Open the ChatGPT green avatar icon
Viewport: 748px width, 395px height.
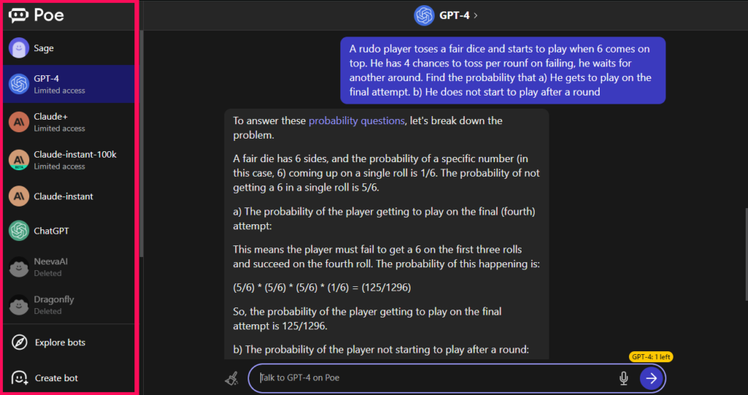pyautogui.click(x=19, y=231)
